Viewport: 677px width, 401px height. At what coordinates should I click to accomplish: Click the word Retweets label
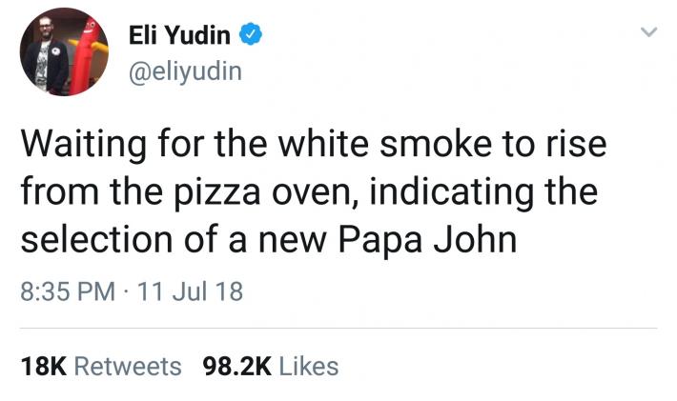click(127, 366)
